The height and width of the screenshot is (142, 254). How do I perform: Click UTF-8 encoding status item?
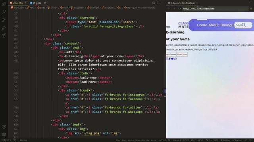[186, 140]
